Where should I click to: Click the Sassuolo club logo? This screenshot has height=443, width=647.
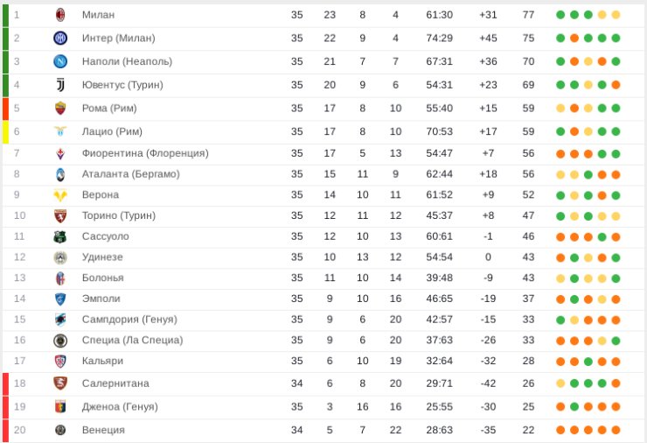[x=60, y=236]
